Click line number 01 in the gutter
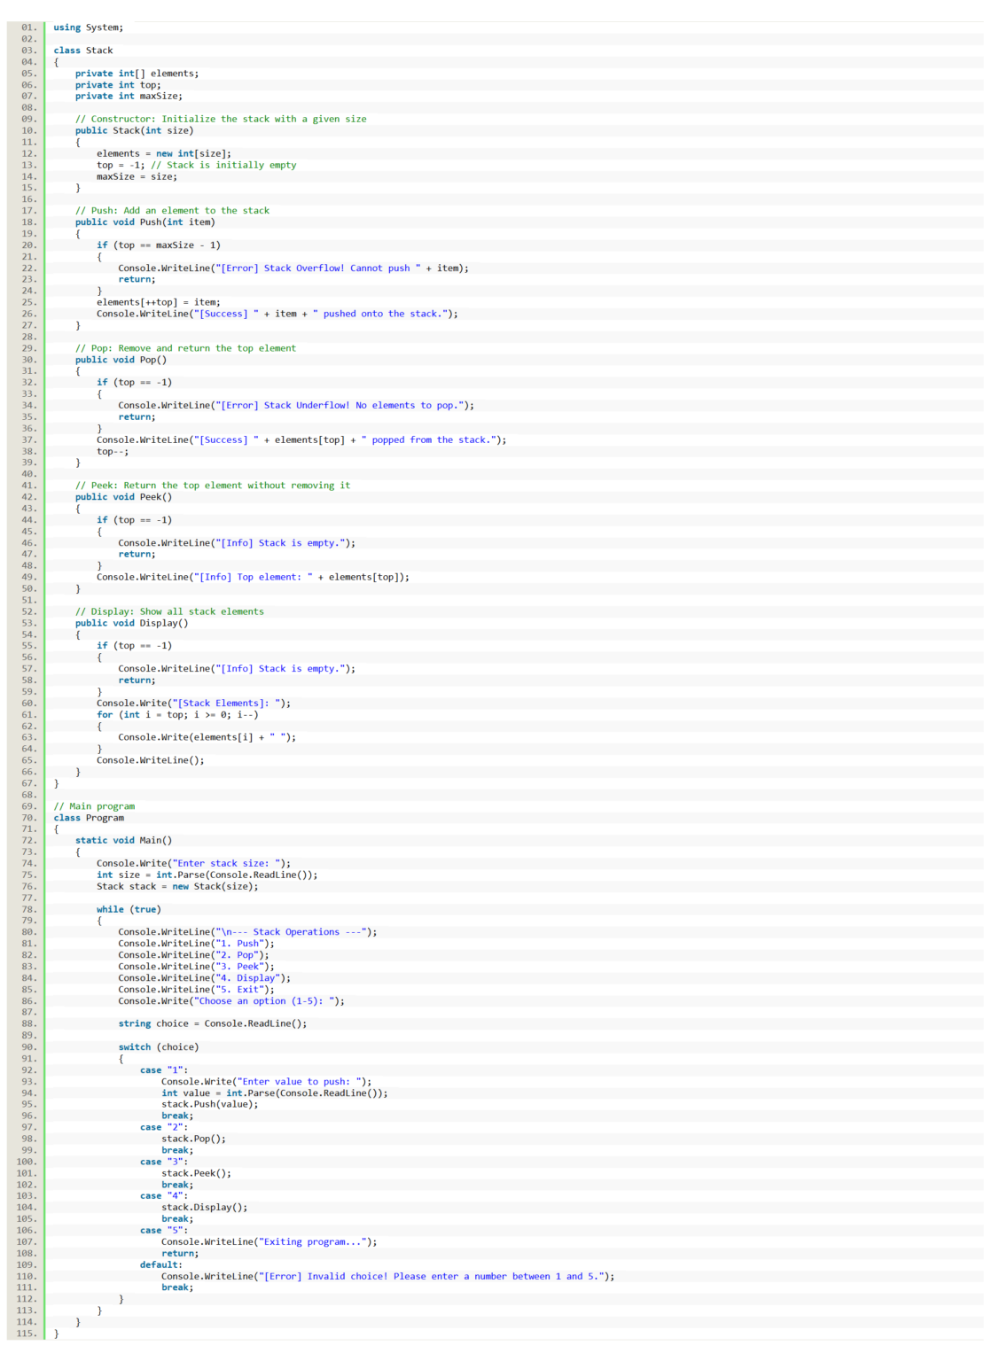 click(29, 27)
